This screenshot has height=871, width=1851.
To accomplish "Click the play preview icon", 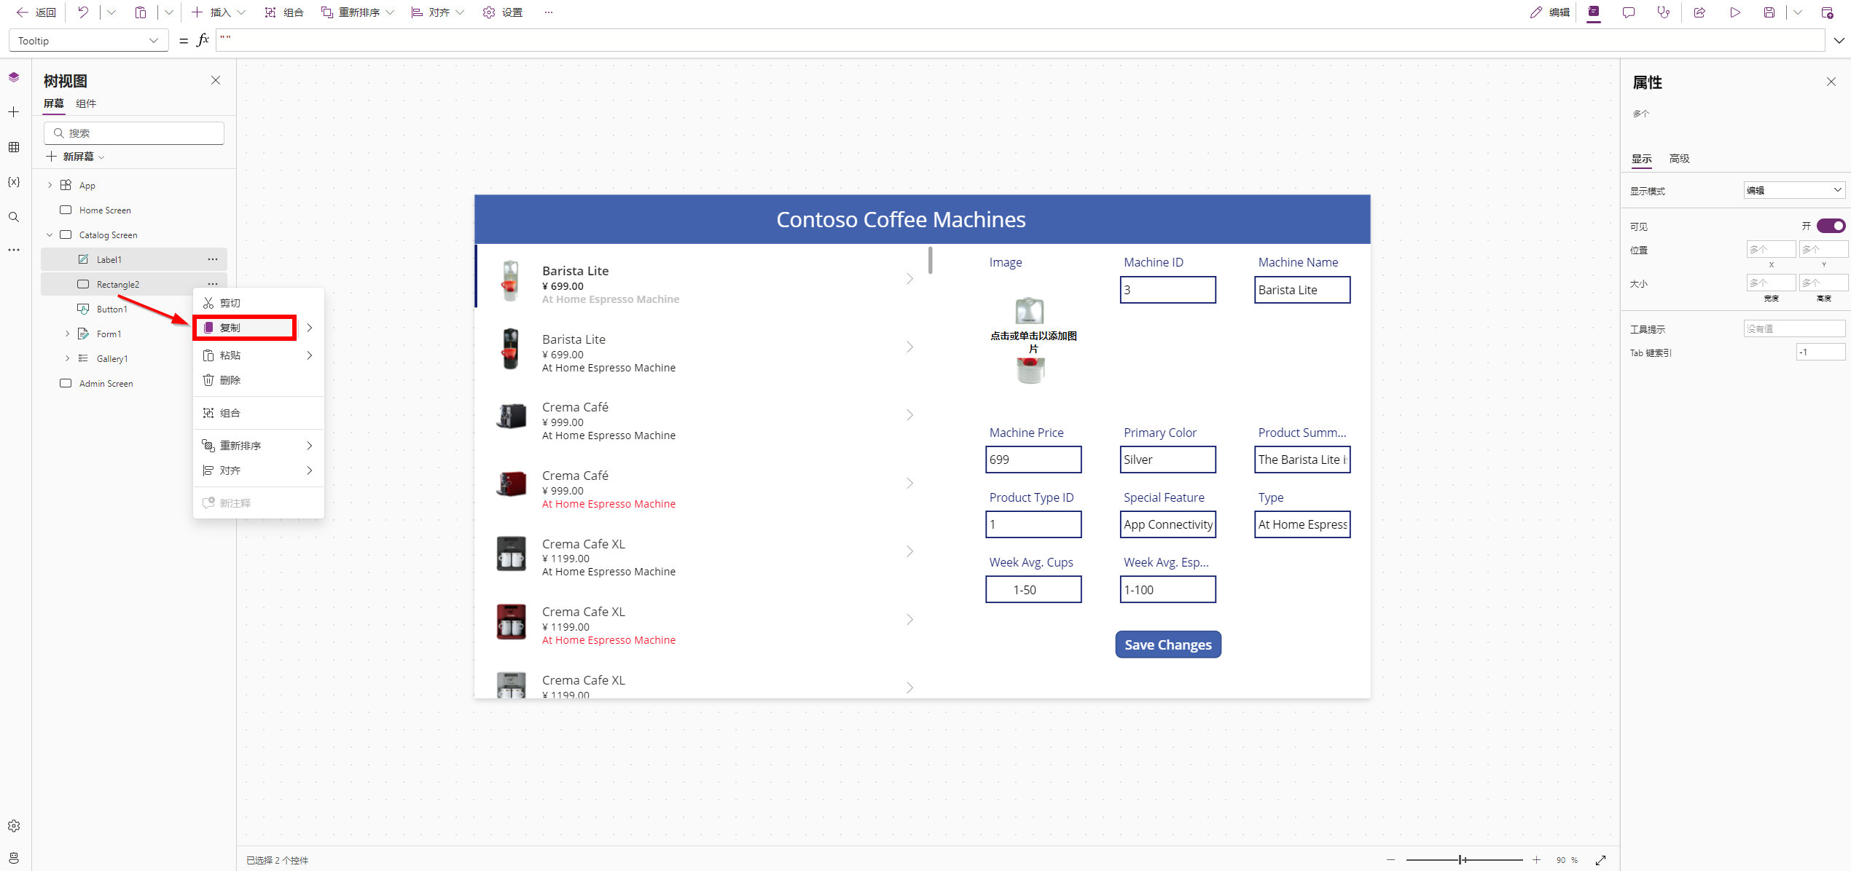I will click(1734, 12).
